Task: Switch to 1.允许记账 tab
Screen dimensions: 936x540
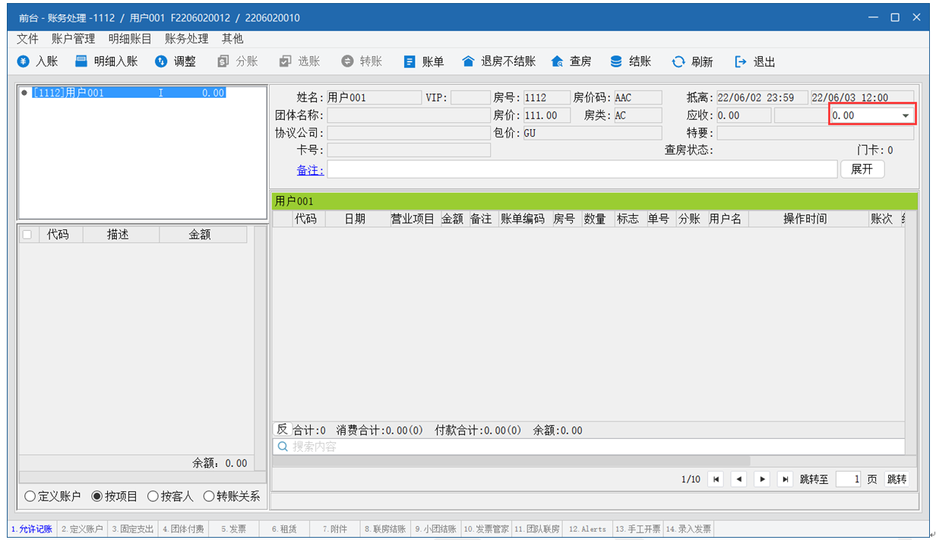Action: pyautogui.click(x=32, y=529)
